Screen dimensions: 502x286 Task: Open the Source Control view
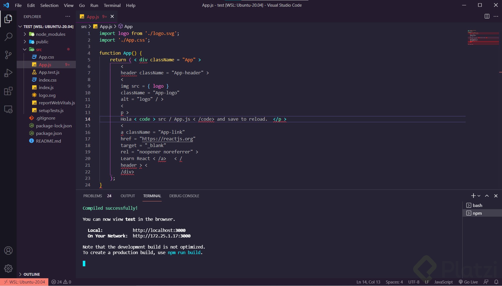tap(8, 55)
